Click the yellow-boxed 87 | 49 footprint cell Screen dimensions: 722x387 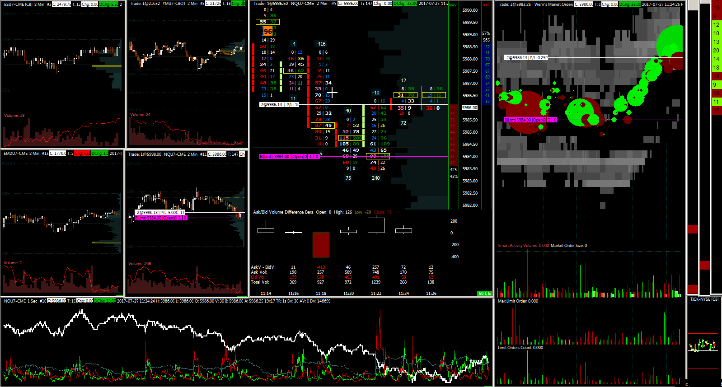pyautogui.click(x=323, y=126)
